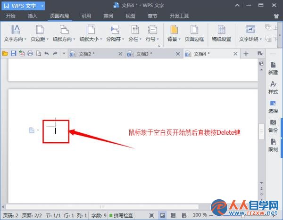The height and width of the screenshot is (220, 283).
Task: Close the 文档2 document tab
Action: [120, 54]
